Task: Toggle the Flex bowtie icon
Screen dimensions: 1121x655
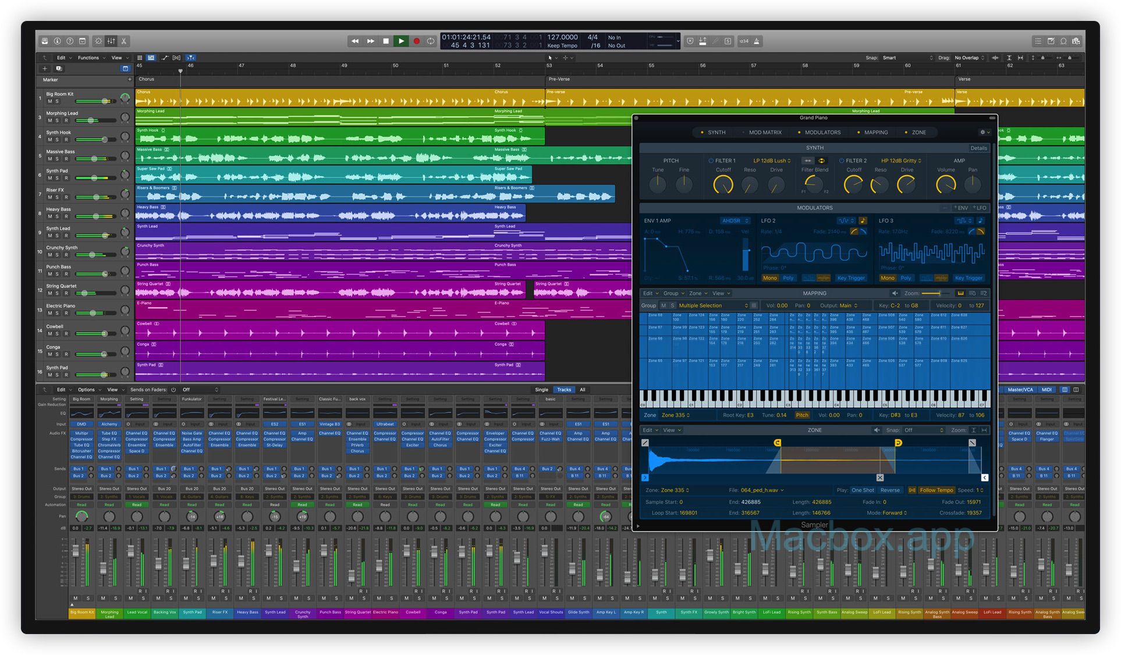Action: (176, 58)
